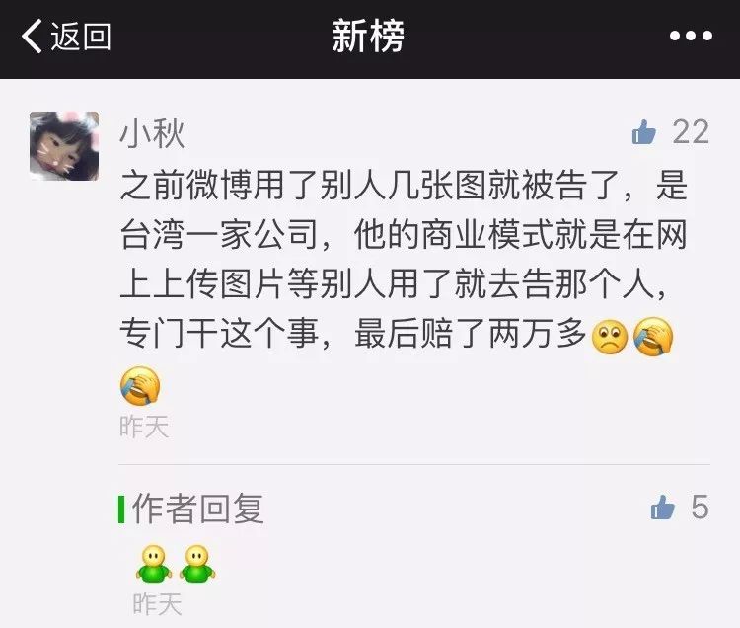This screenshot has width=740, height=628.
Task: Click the username 小秋
Action: (152, 133)
